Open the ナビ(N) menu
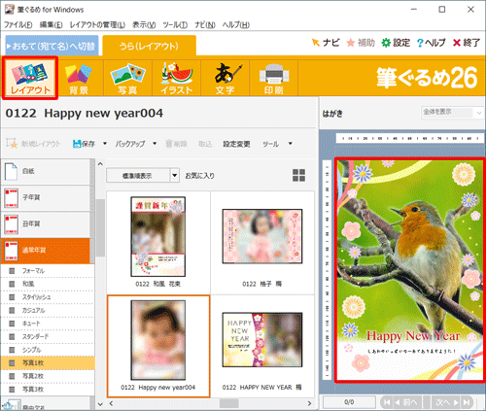Image resolution: width=486 pixels, height=411 pixels. coord(205,24)
